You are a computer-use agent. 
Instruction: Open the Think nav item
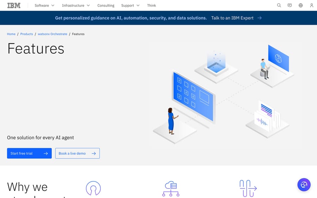click(x=151, y=5)
